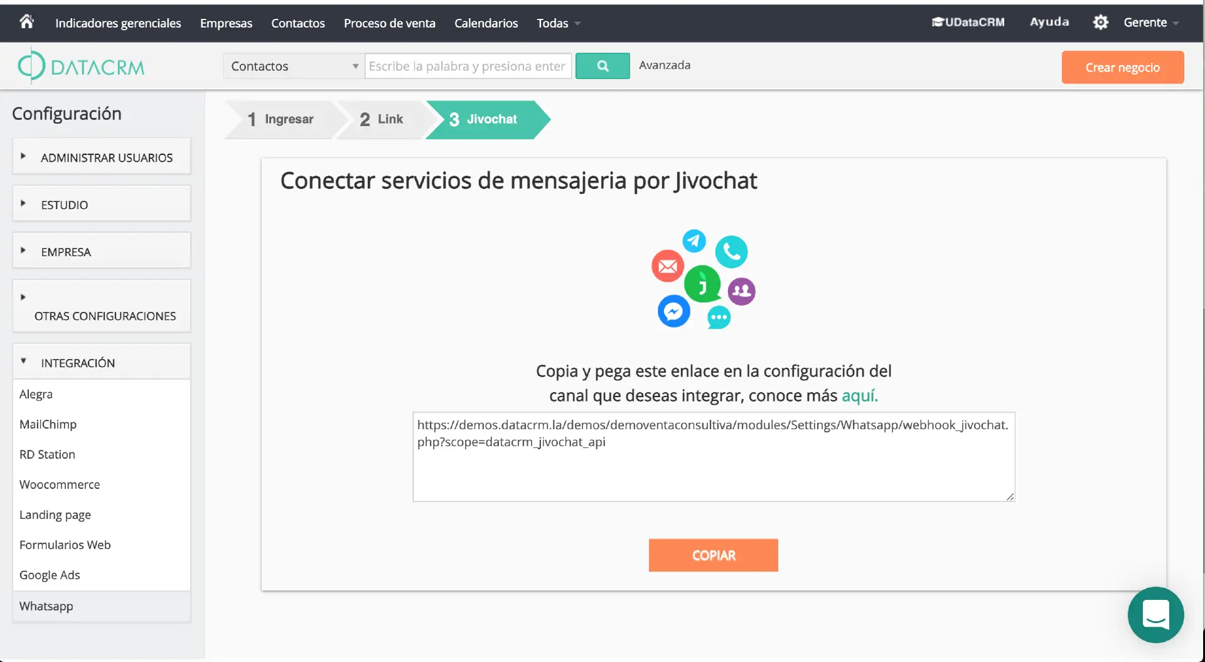Click the teal phone icon
The image size is (1205, 662).
click(731, 252)
